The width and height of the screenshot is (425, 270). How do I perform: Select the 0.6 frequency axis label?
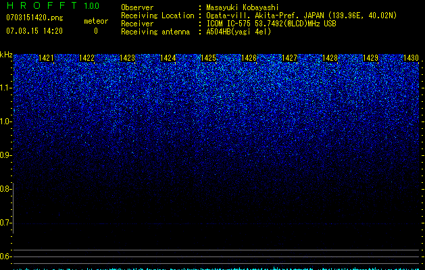click(x=5, y=256)
